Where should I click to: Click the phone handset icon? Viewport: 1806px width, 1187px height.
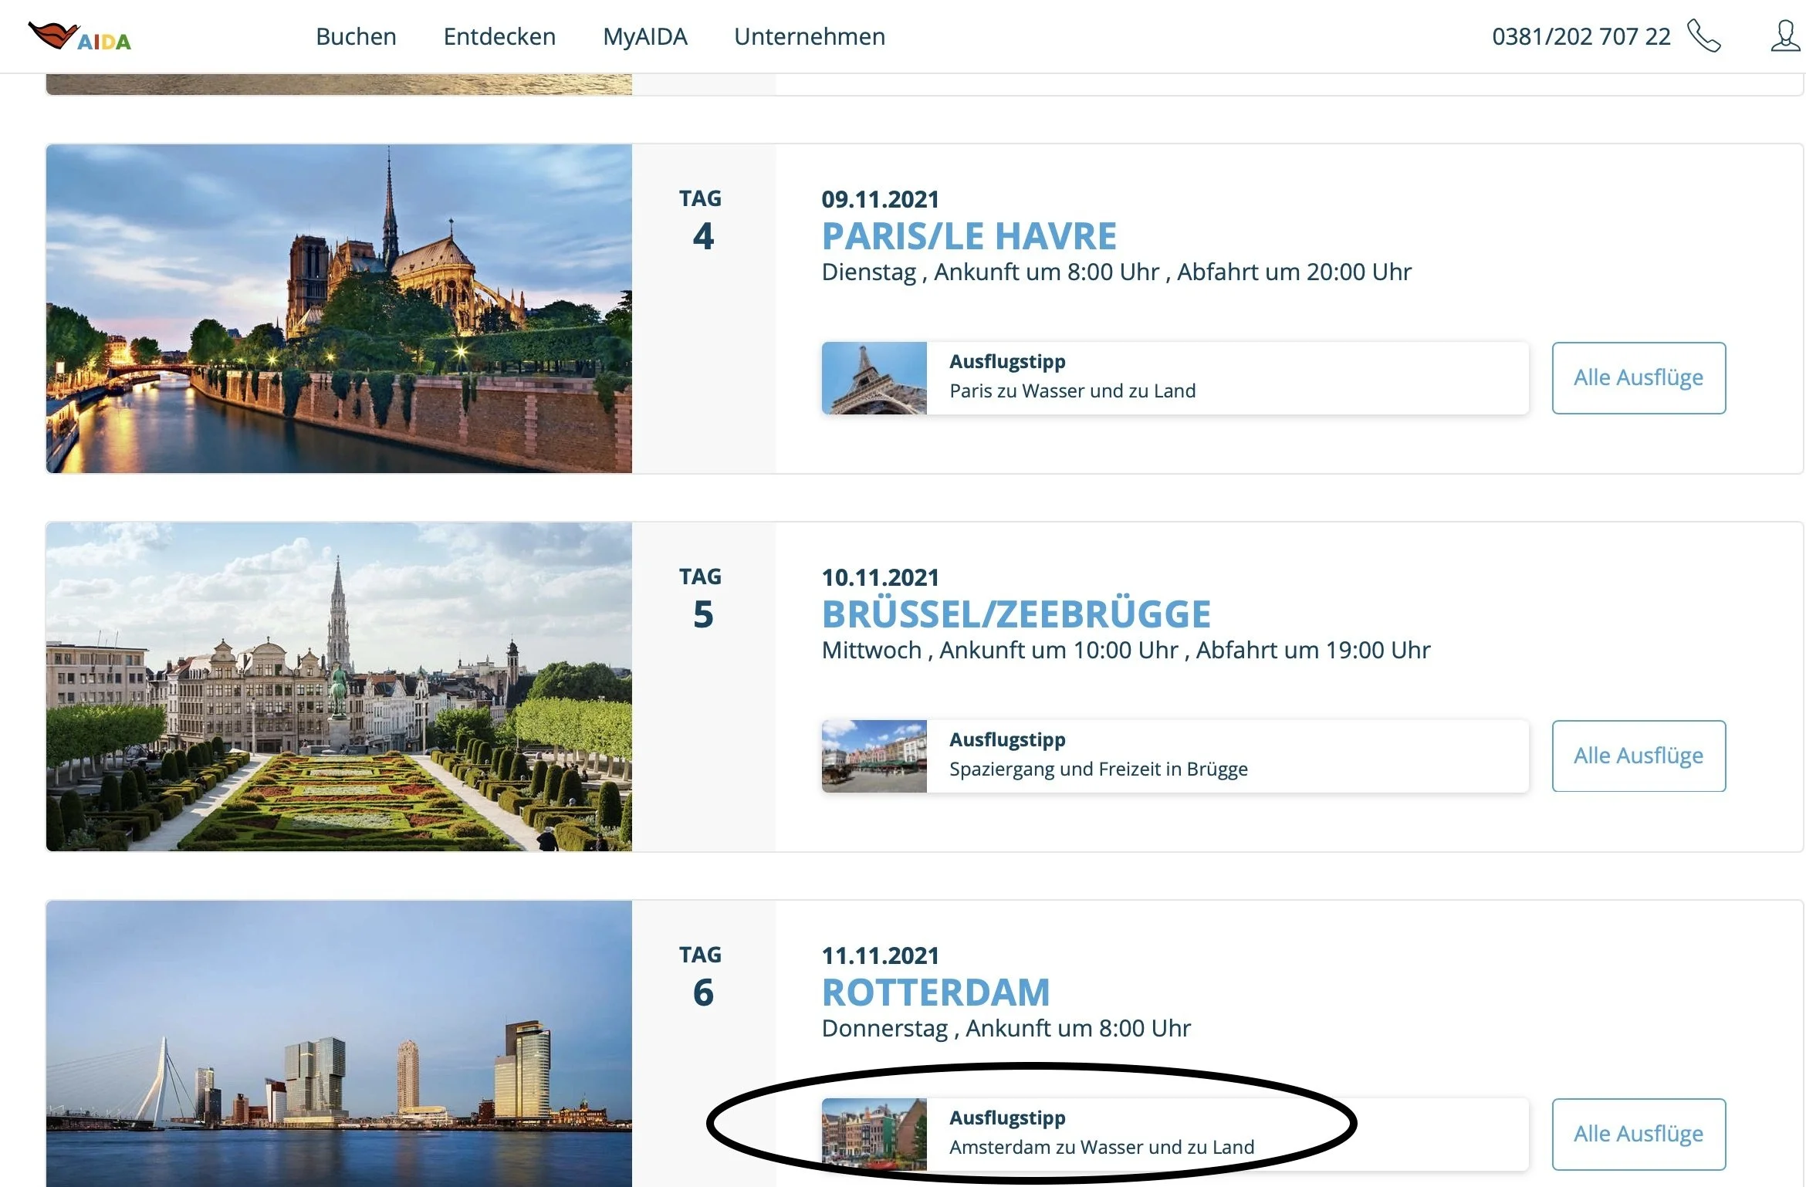(x=1703, y=36)
